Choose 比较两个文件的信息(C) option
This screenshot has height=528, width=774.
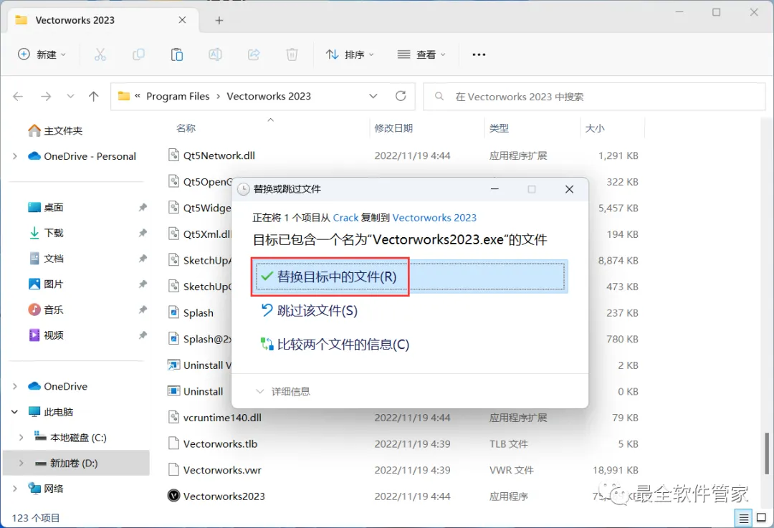[x=335, y=344]
